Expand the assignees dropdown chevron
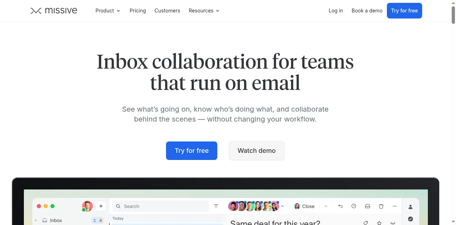 [x=283, y=206]
